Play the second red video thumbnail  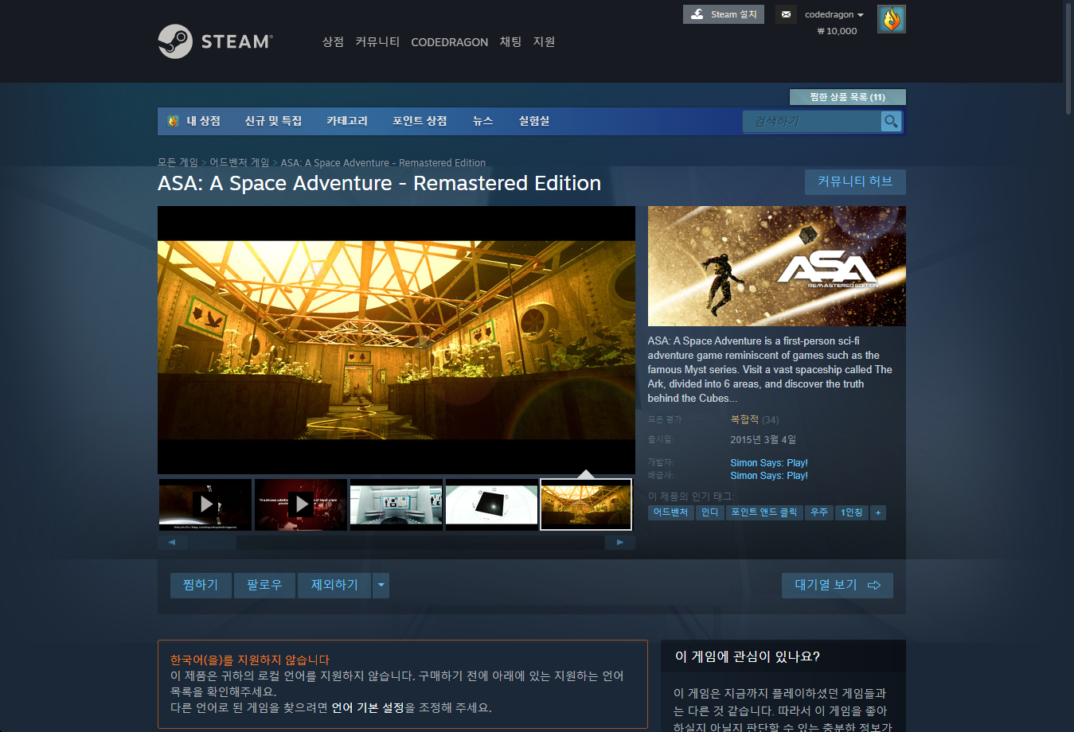click(301, 504)
